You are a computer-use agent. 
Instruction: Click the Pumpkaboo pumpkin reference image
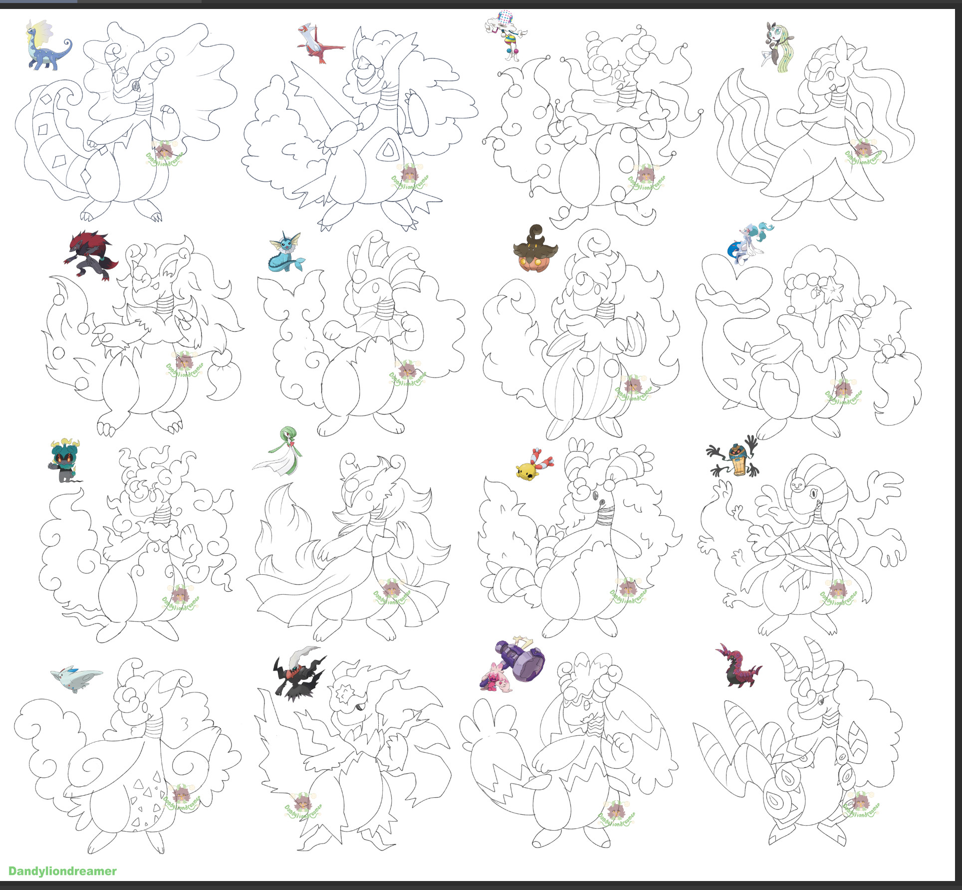(535, 248)
